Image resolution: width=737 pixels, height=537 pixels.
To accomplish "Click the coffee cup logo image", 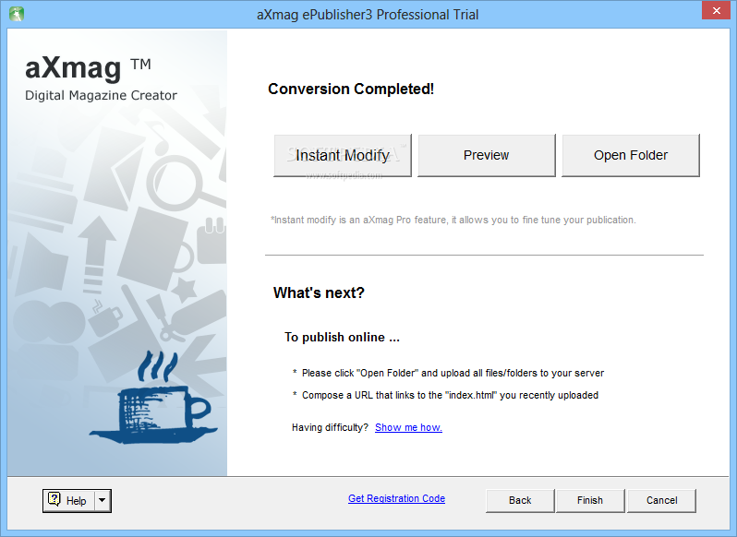I will [152, 397].
